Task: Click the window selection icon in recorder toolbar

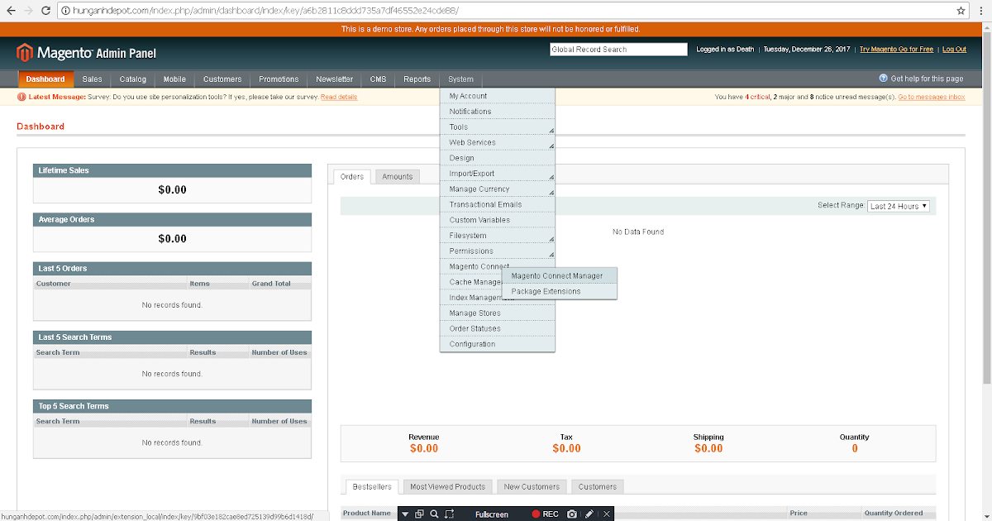Action: 418,514
